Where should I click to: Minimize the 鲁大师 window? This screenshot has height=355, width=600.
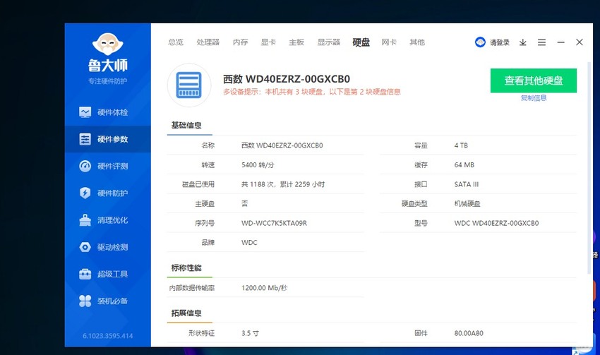tap(560, 42)
